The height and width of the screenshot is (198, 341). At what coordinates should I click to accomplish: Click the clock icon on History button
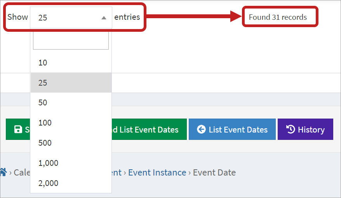pos(290,129)
